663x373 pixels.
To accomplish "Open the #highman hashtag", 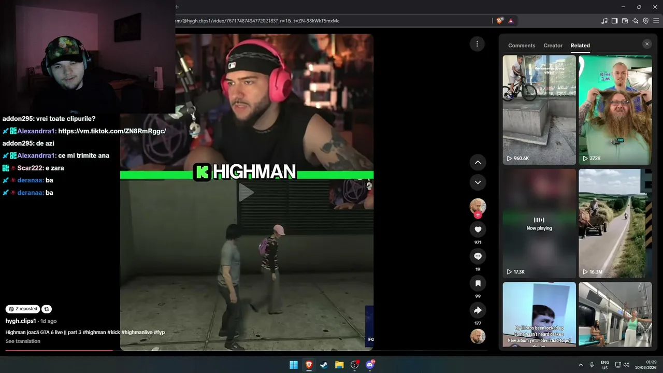I will click(x=94, y=333).
